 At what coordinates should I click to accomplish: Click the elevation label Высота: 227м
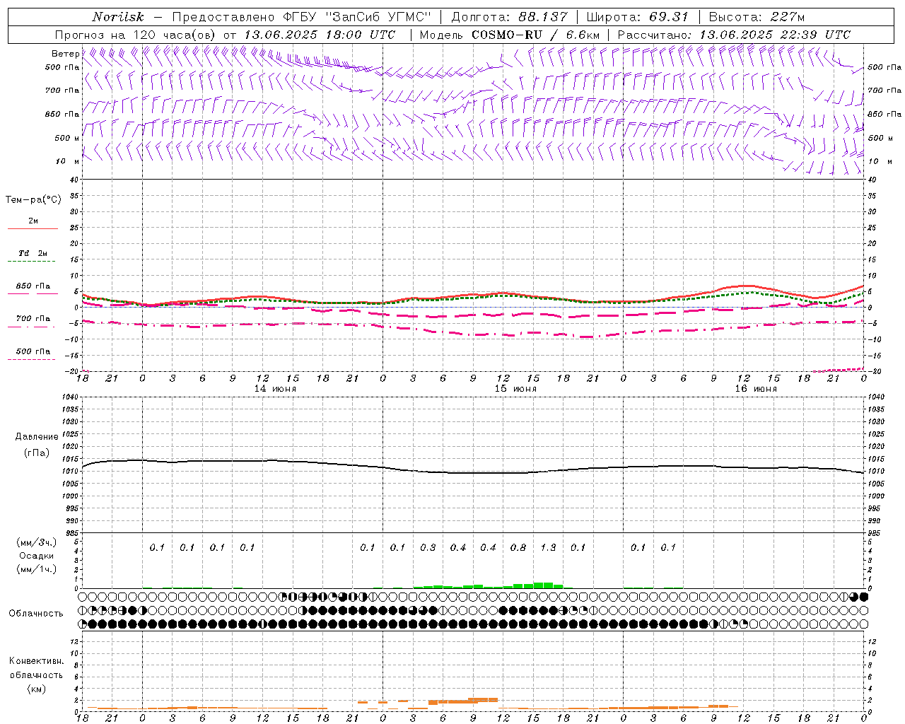(x=757, y=17)
